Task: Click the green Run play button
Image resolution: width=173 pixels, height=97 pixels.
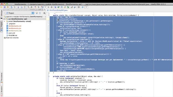Action: coord(49,7)
